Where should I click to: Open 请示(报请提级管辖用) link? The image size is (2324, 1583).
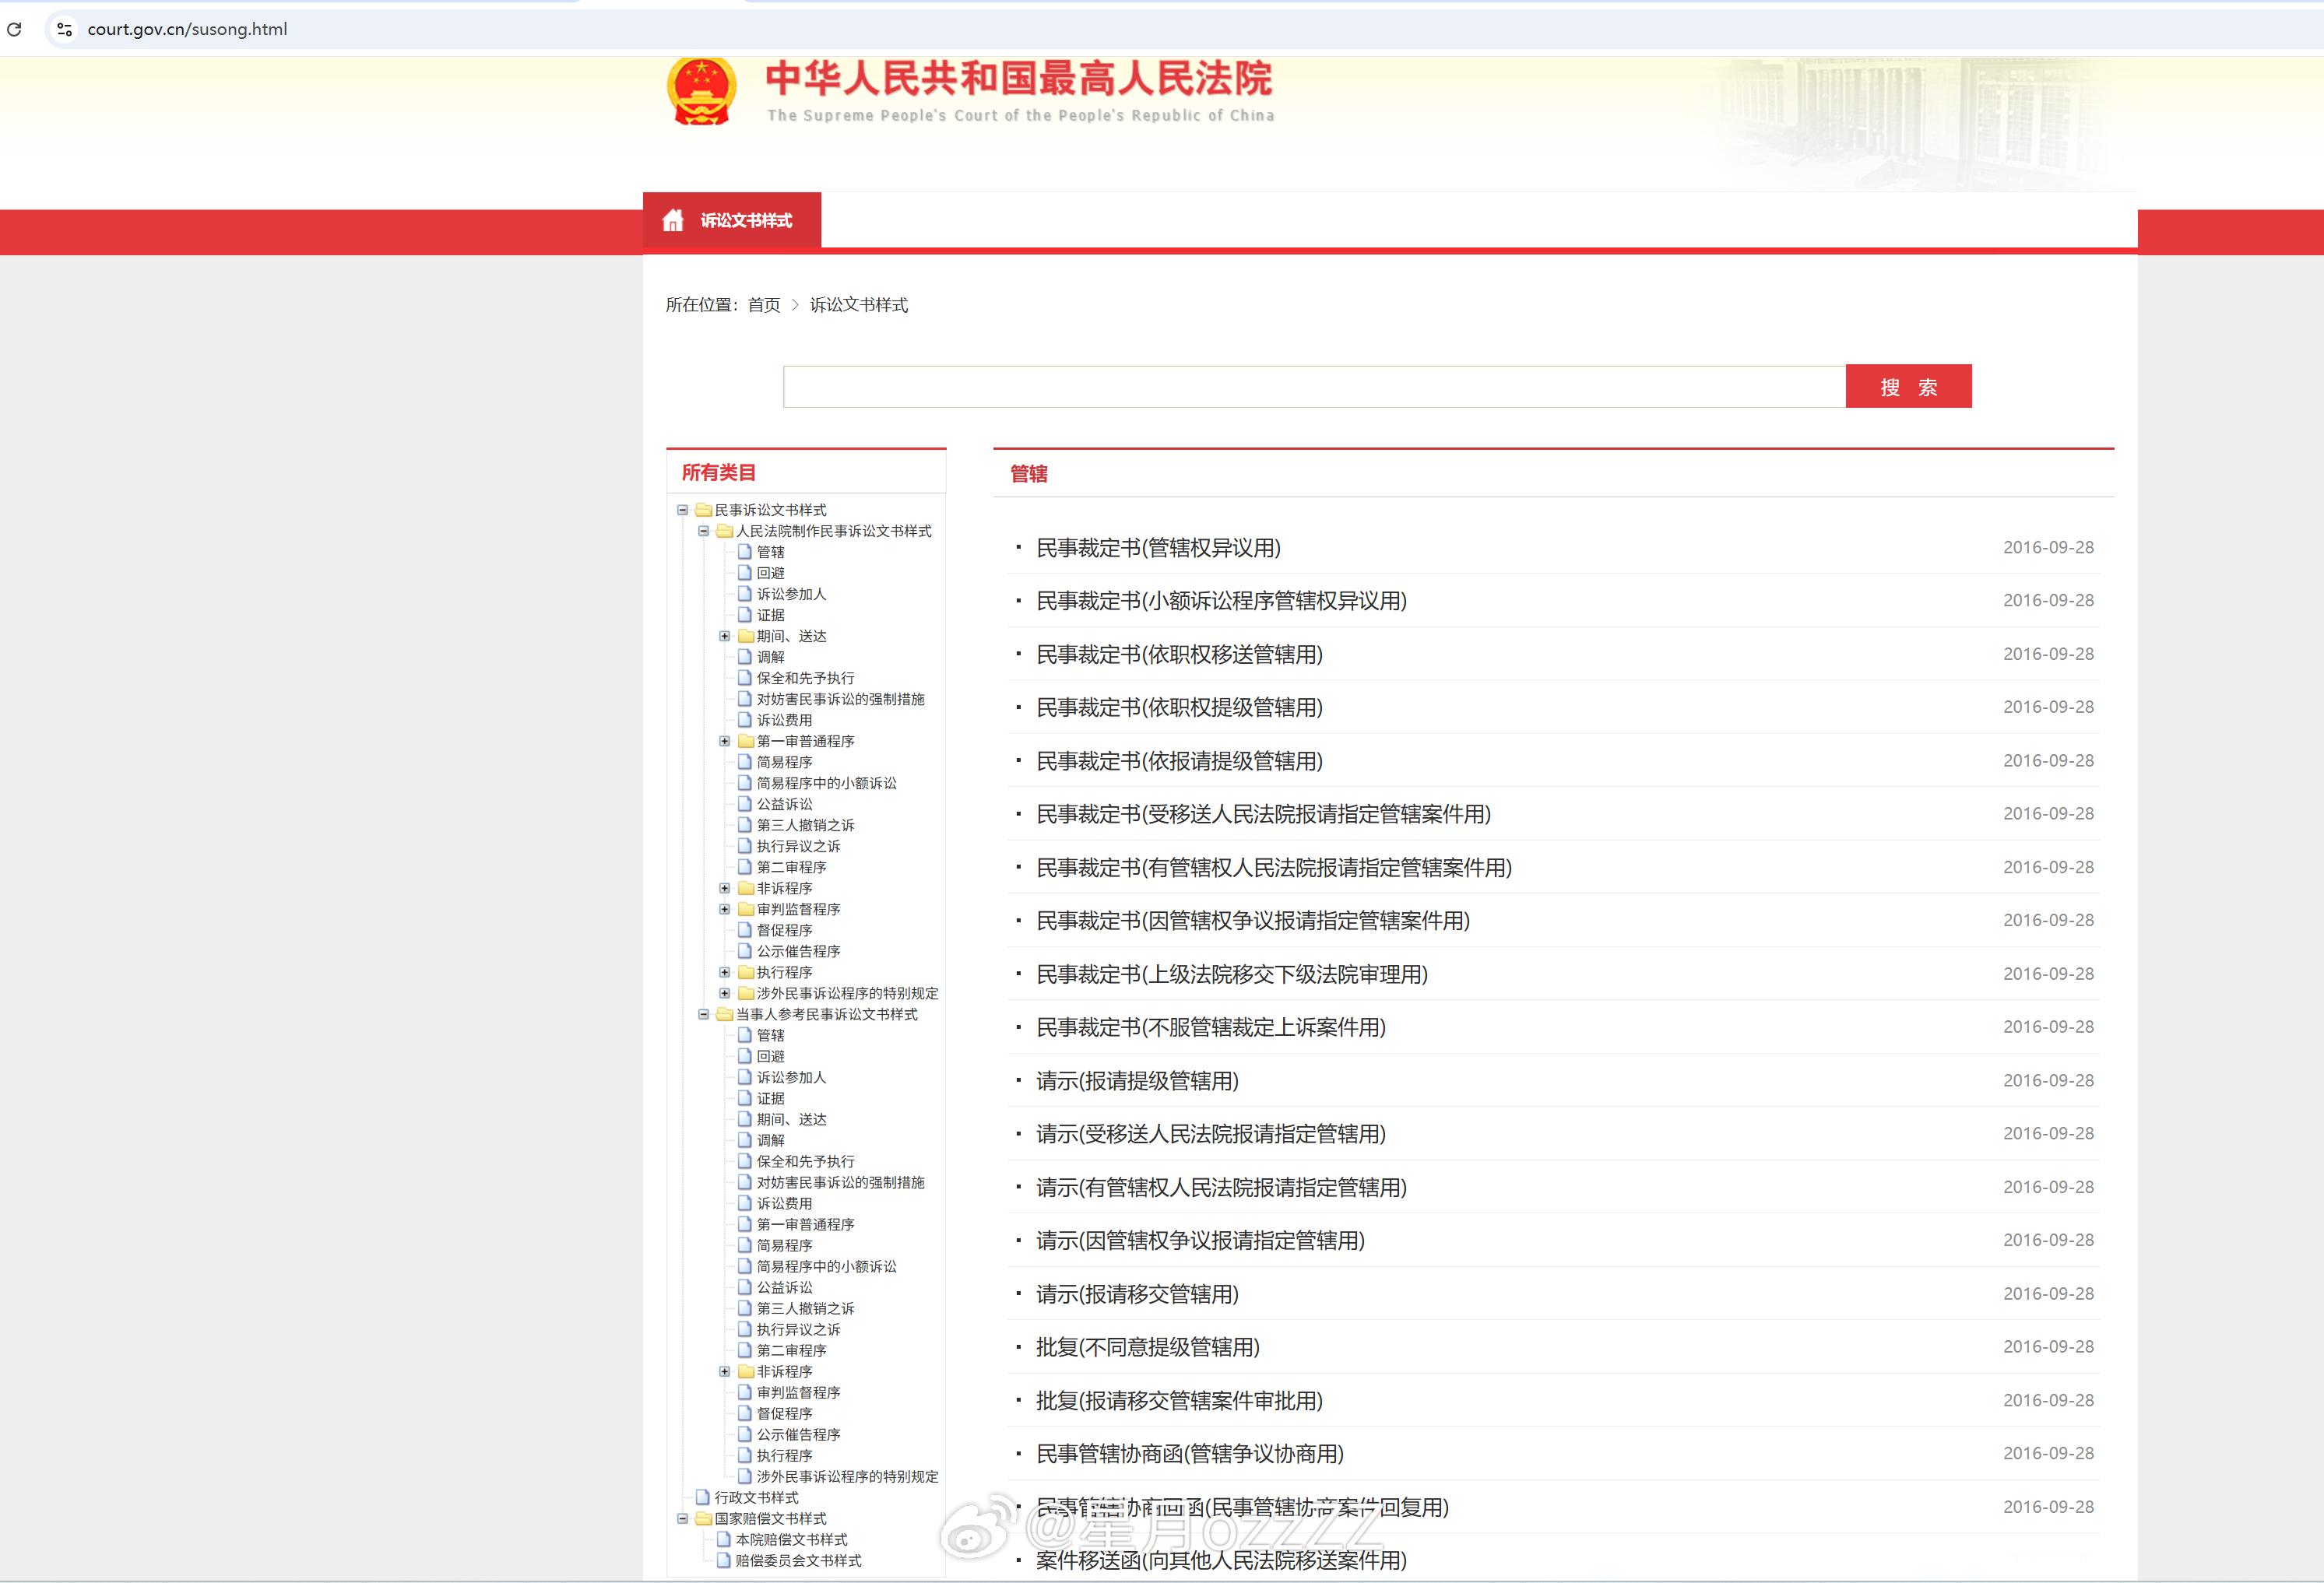click(1137, 1080)
